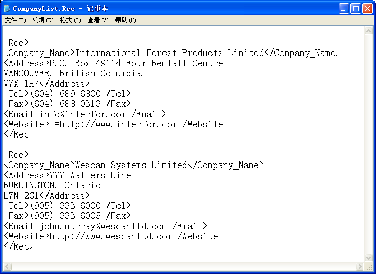Open the 文件(F) menu
Image resolution: width=376 pixels, height=274 pixels.
(15, 20)
